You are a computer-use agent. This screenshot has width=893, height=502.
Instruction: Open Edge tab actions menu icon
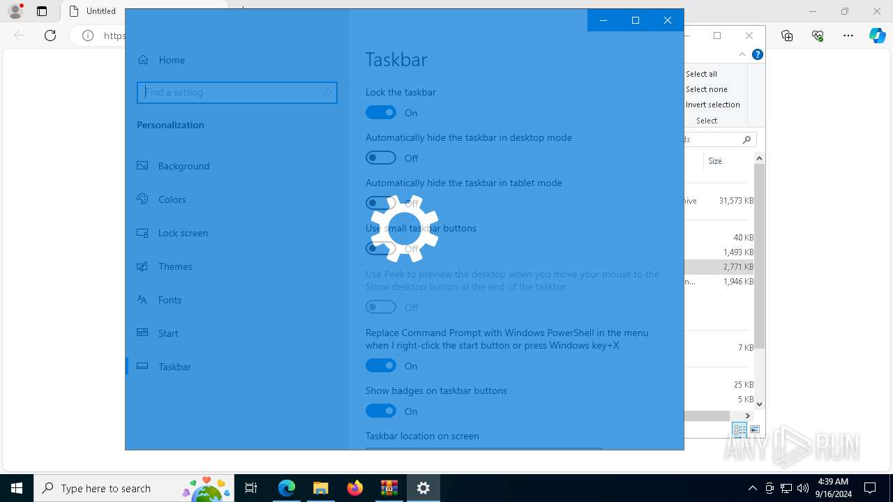pos(42,11)
